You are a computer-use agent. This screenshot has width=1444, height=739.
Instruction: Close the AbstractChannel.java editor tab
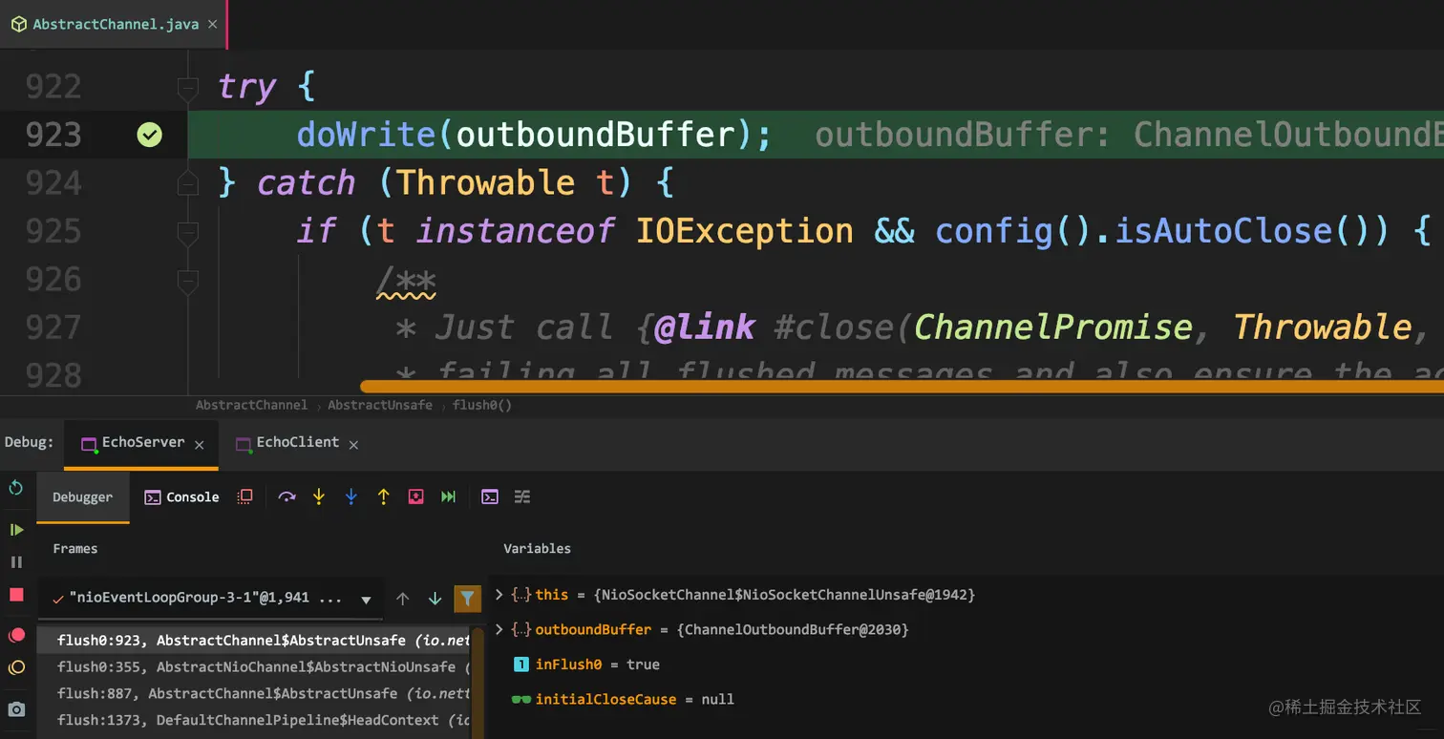212,25
